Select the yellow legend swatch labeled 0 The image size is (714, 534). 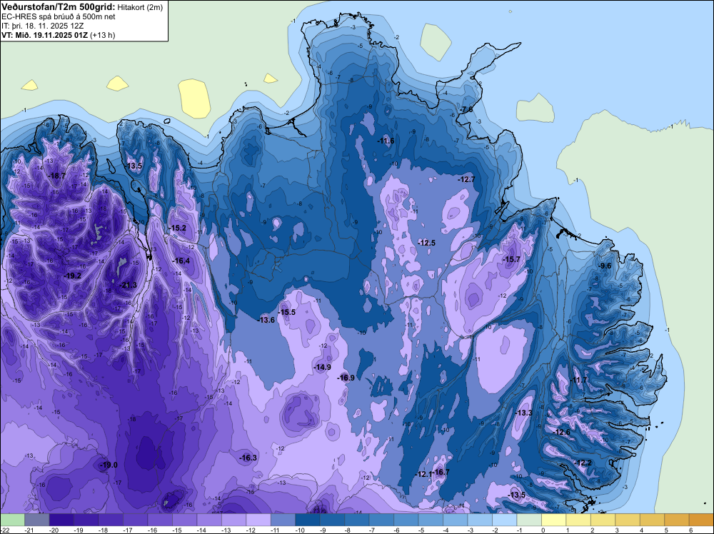[553, 520]
